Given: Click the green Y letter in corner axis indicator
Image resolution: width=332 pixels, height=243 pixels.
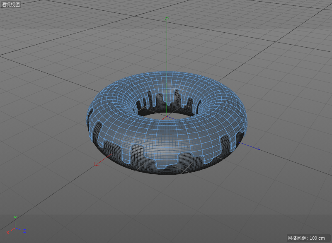Looking at the screenshot, I should tap(15, 217).
